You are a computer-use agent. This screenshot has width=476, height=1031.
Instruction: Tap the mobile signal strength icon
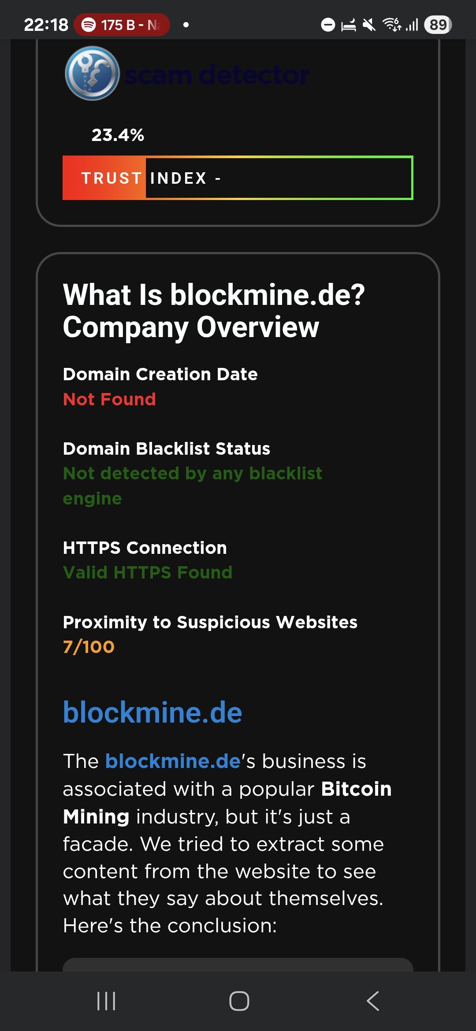[x=412, y=25]
